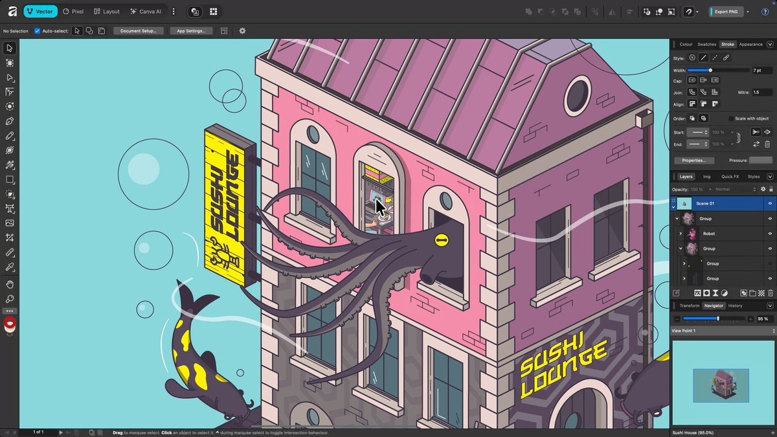Open the Start arrowhead style dropdown

(697, 132)
